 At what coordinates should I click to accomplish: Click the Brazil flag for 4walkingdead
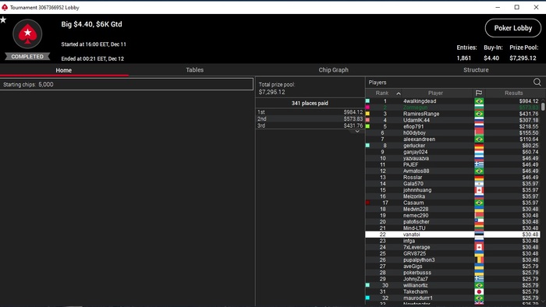coord(479,101)
